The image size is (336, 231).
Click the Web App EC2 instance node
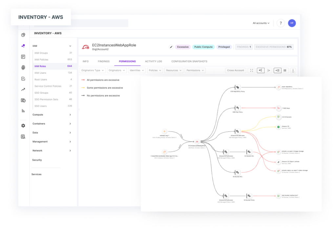tap(164, 152)
